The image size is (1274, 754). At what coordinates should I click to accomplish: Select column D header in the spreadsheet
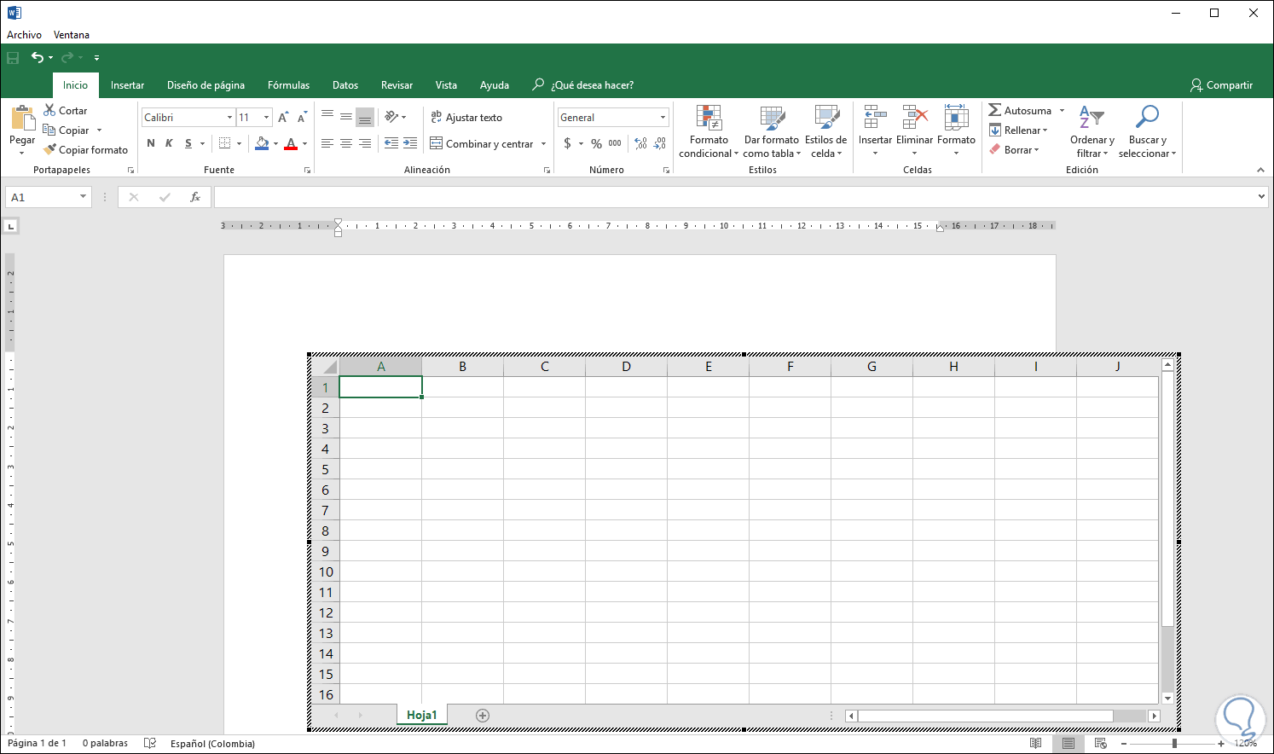coord(626,367)
